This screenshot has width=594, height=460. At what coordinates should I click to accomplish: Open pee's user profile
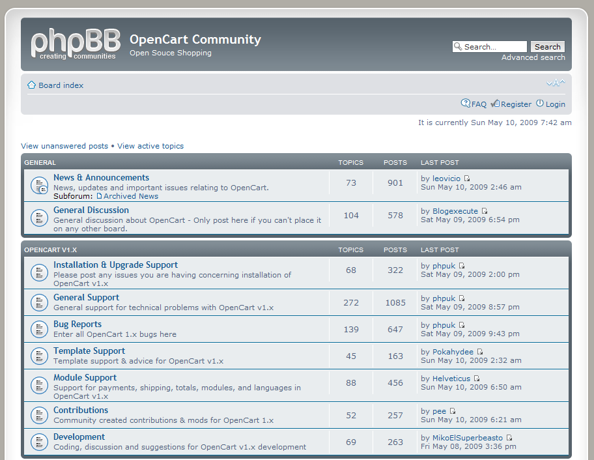439,411
